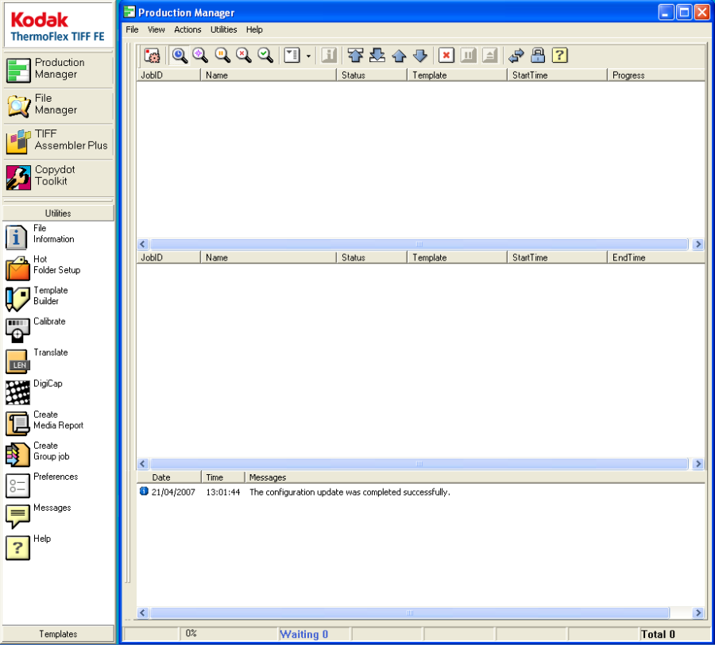Click the job info toolbar icon
The image size is (715, 645).
329,56
